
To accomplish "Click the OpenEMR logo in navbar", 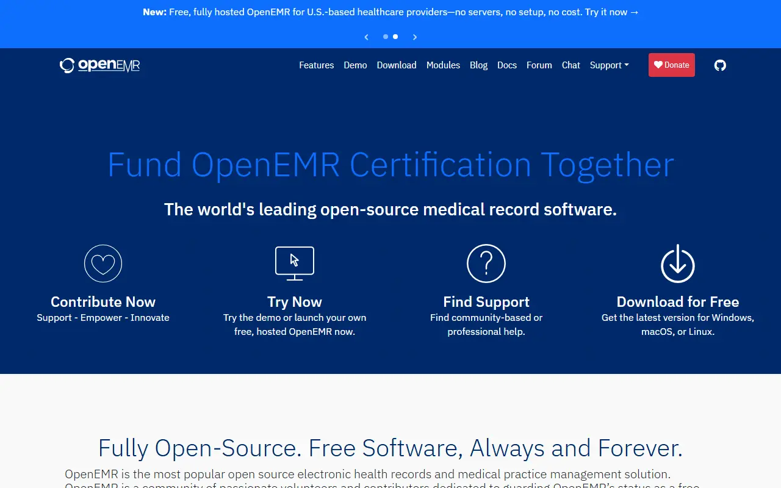I will [x=100, y=65].
